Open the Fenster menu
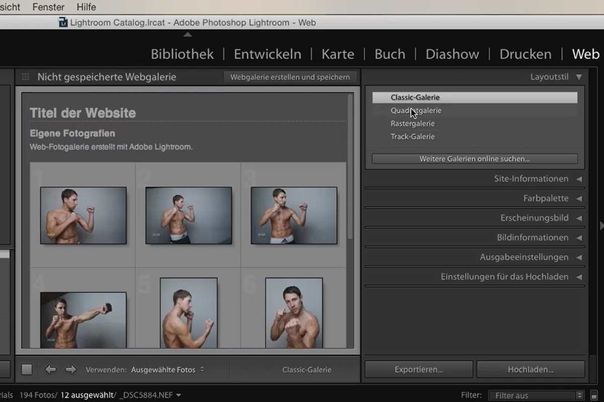The image size is (604, 402). [48, 7]
